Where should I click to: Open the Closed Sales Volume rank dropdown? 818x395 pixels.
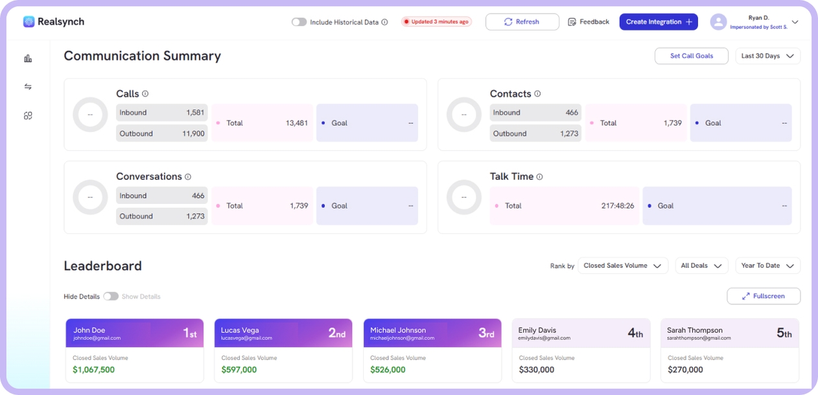(x=622, y=265)
